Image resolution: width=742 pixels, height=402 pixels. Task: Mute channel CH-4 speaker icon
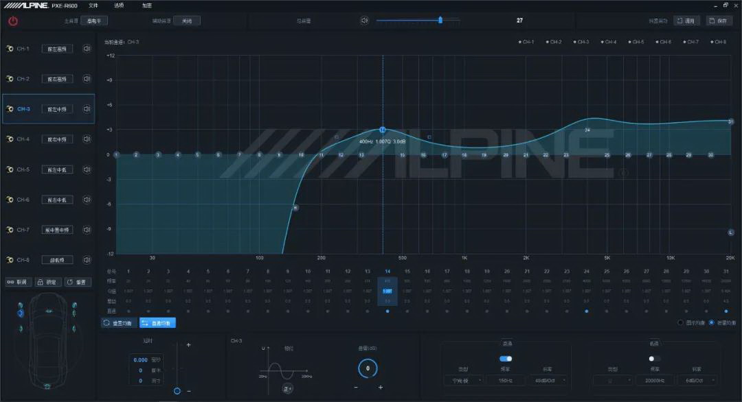click(87, 139)
